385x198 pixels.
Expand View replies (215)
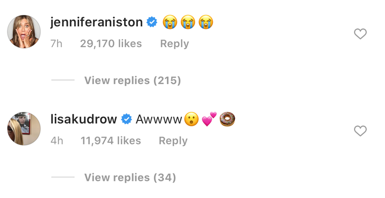pyautogui.click(x=133, y=80)
